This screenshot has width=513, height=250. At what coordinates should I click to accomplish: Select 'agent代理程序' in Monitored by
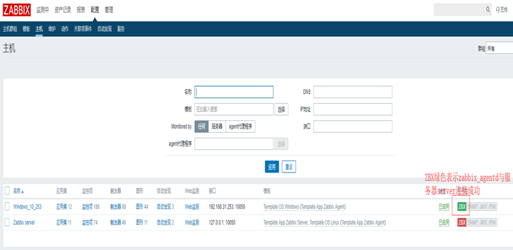click(240, 126)
